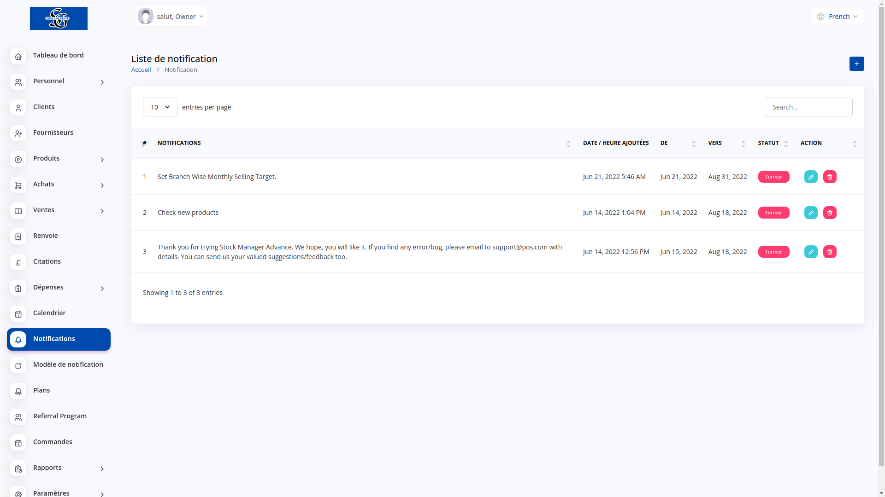Screen dimensions: 885x497
Task: Toggle Fermer status on first notification
Action: [x=773, y=177]
